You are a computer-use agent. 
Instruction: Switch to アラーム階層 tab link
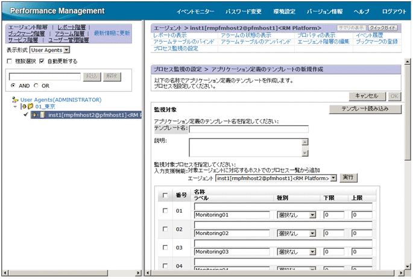(x=69, y=34)
